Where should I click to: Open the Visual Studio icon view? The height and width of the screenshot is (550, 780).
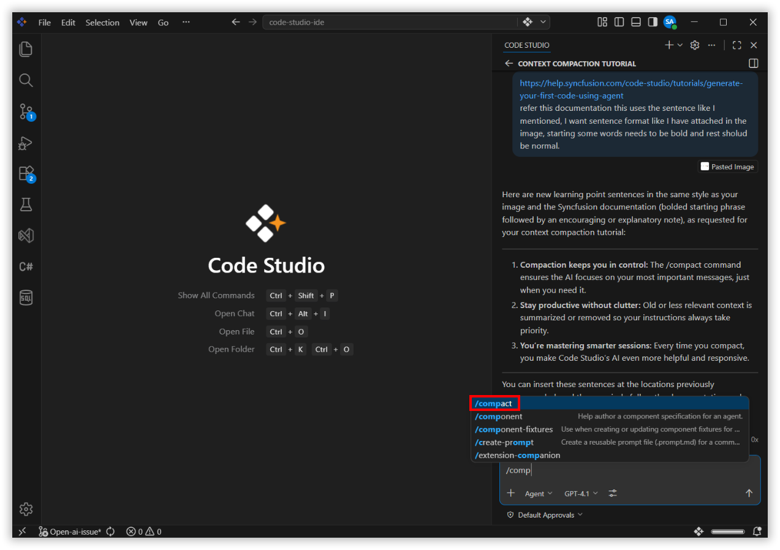pos(26,236)
